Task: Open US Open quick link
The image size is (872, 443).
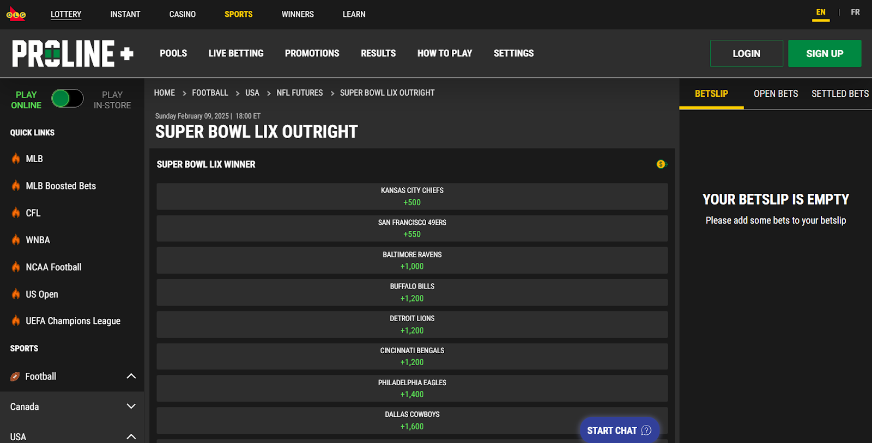Action: (x=42, y=294)
